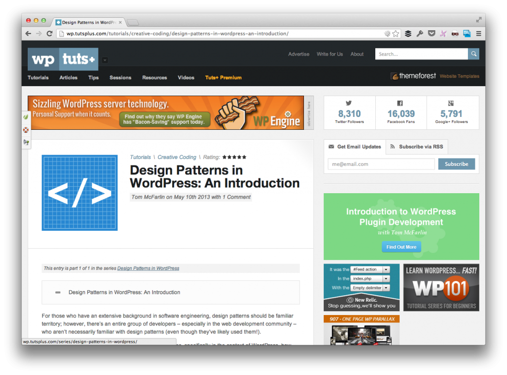
Task: Click the advertise here vertical label
Action: [x=309, y=112]
